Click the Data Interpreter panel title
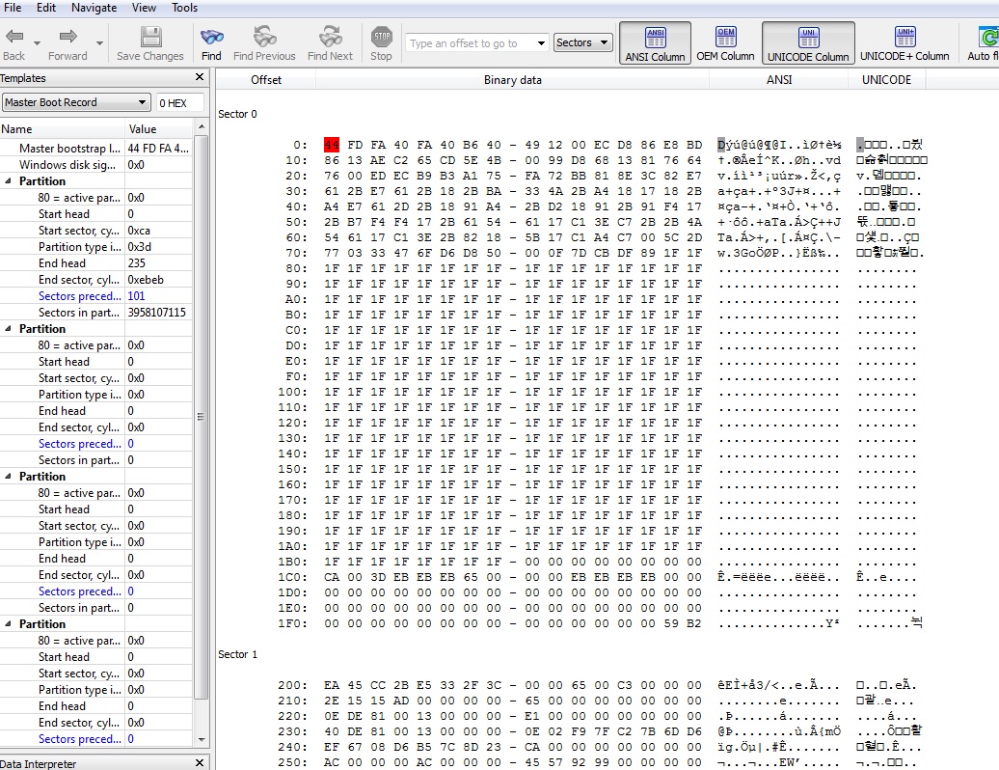The width and height of the screenshot is (999, 770). 39,763
